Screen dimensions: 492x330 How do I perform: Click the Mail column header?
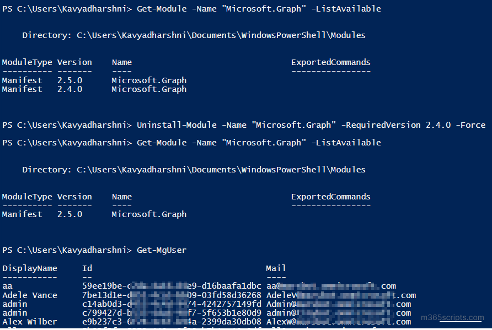pyautogui.click(x=276, y=268)
